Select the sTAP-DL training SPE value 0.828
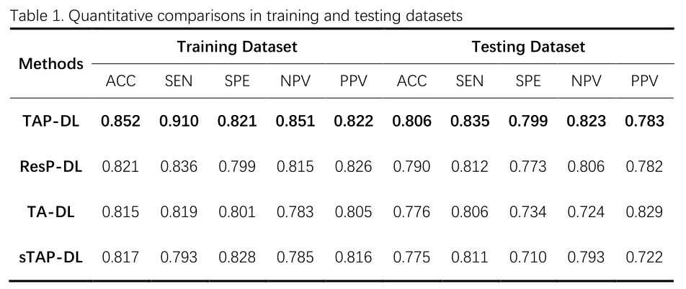Image resolution: width=686 pixels, height=289 pixels. point(237,257)
